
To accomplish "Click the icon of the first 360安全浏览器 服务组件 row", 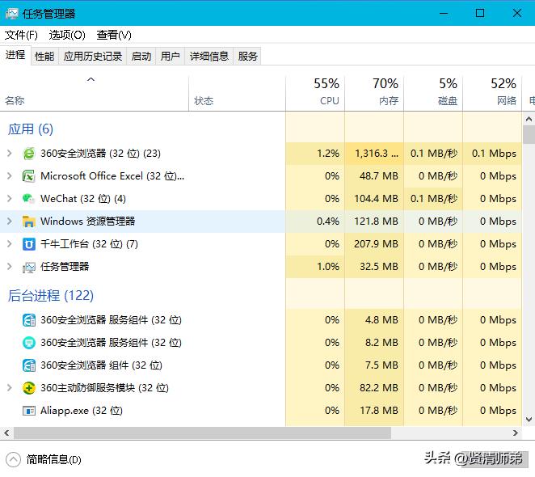I will coord(29,320).
